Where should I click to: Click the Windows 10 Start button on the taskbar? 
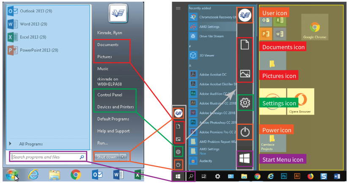(x=178, y=176)
